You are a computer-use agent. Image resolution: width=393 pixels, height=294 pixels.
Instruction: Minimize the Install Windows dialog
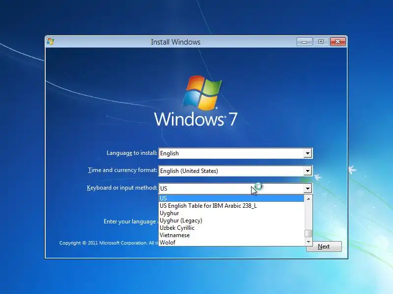(304, 42)
